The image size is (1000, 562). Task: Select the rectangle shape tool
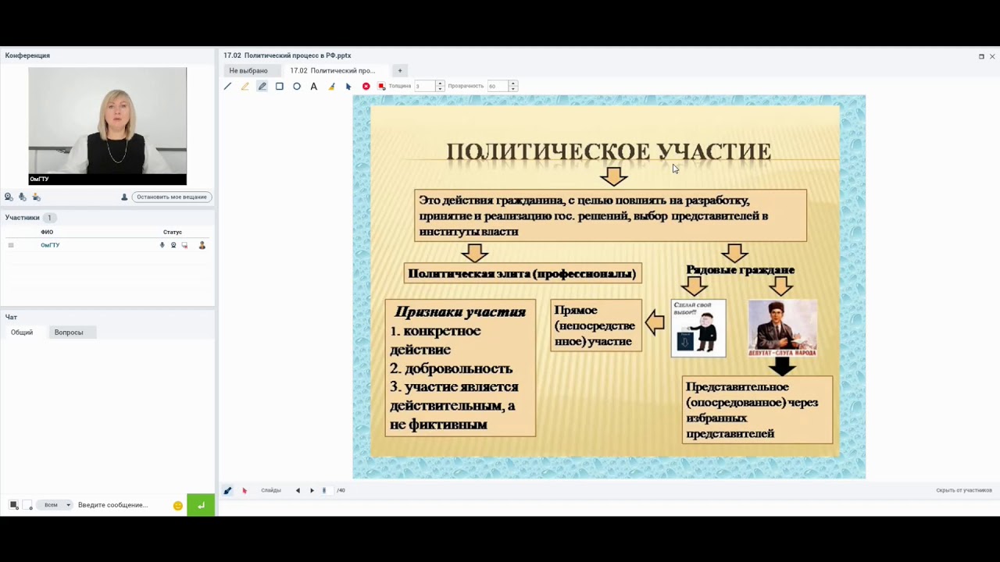[279, 87]
